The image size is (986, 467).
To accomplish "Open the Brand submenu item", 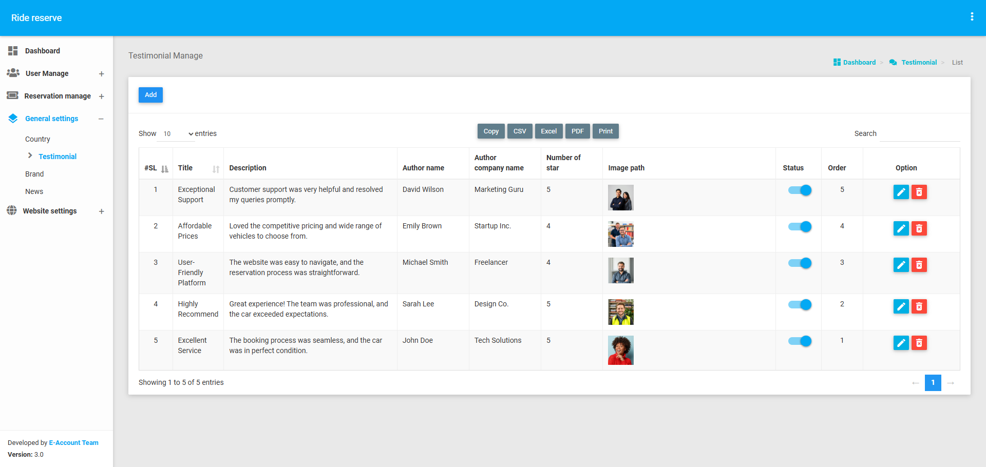I will tap(34, 174).
